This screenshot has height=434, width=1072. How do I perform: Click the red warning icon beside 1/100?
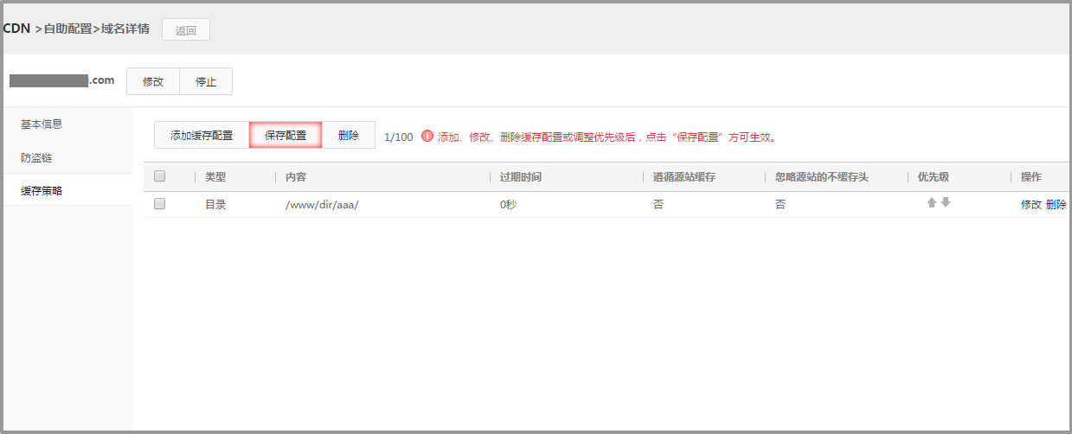pos(427,137)
